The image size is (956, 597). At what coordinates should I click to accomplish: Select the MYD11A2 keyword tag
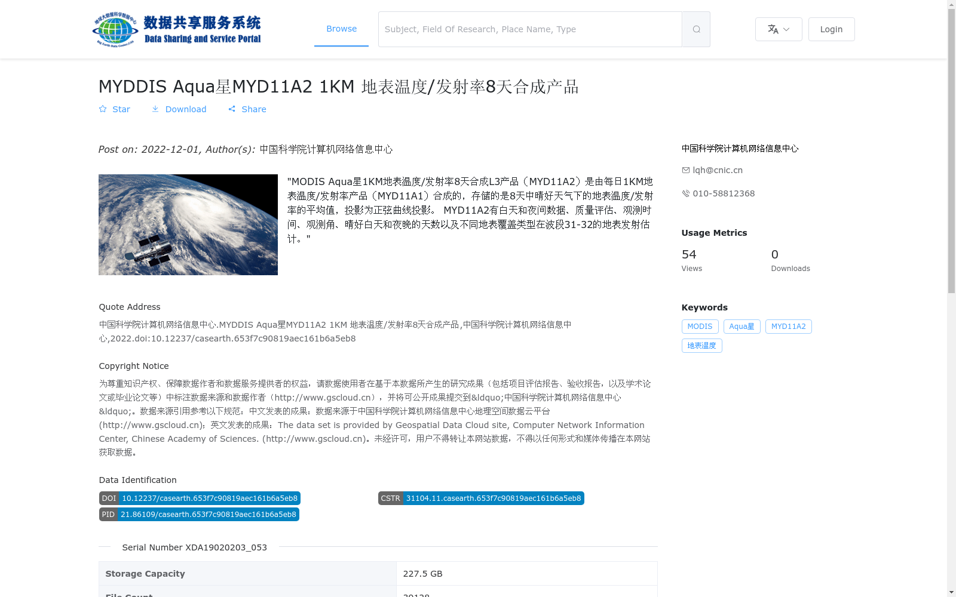[788, 327]
